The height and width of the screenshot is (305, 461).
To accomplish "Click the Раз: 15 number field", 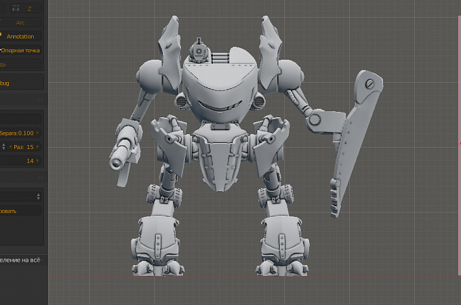I will 24,147.
